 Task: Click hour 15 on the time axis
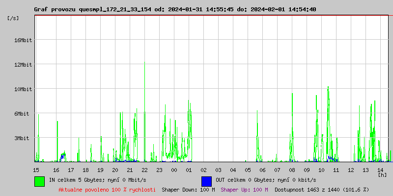click(x=36, y=170)
